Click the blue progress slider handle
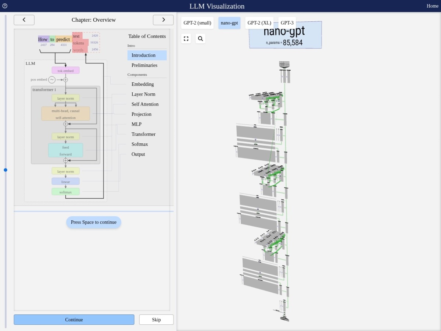This screenshot has width=441, height=331. tap(6, 170)
